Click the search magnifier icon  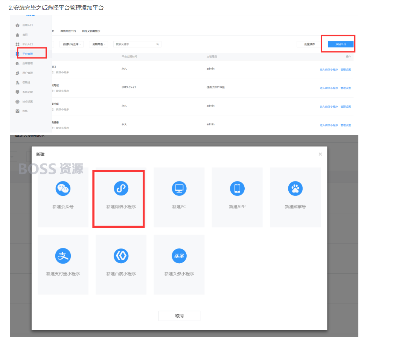click(158, 44)
